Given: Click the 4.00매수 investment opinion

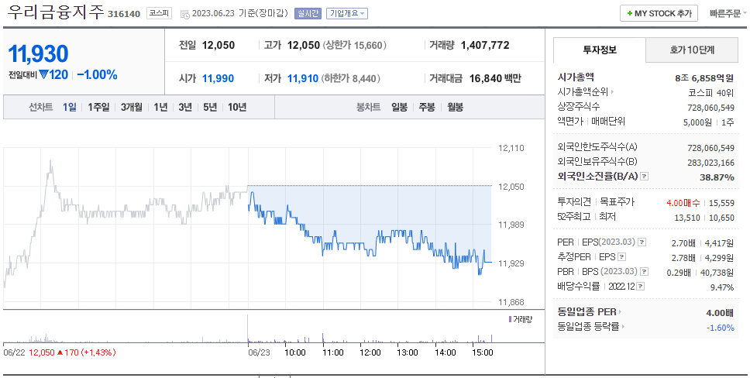Looking at the screenshot, I should 683,203.
